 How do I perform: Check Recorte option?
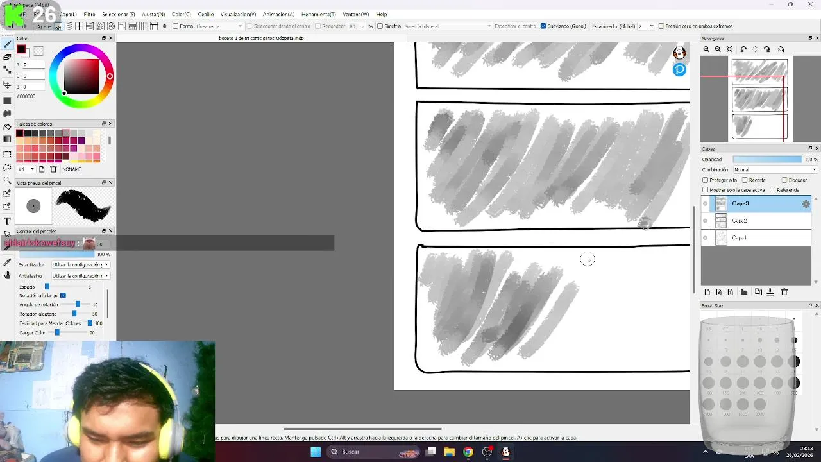pos(745,180)
